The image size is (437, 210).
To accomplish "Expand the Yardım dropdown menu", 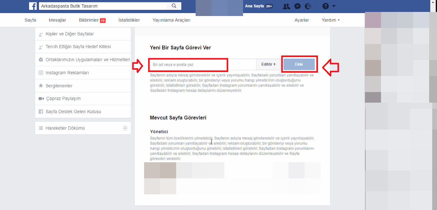I will tap(330, 20).
